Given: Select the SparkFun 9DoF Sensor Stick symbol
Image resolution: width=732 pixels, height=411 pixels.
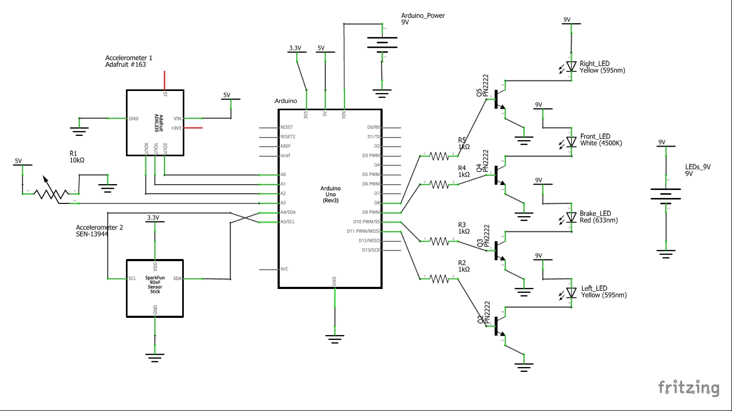Looking at the screenshot, I should pyautogui.click(x=155, y=288).
